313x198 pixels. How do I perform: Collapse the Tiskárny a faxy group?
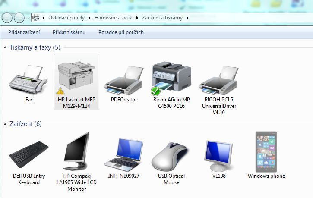pos(5,47)
